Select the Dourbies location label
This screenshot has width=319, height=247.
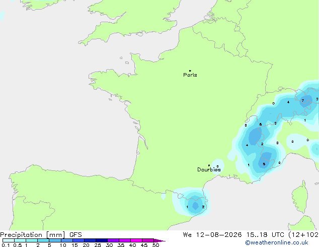(209, 169)
